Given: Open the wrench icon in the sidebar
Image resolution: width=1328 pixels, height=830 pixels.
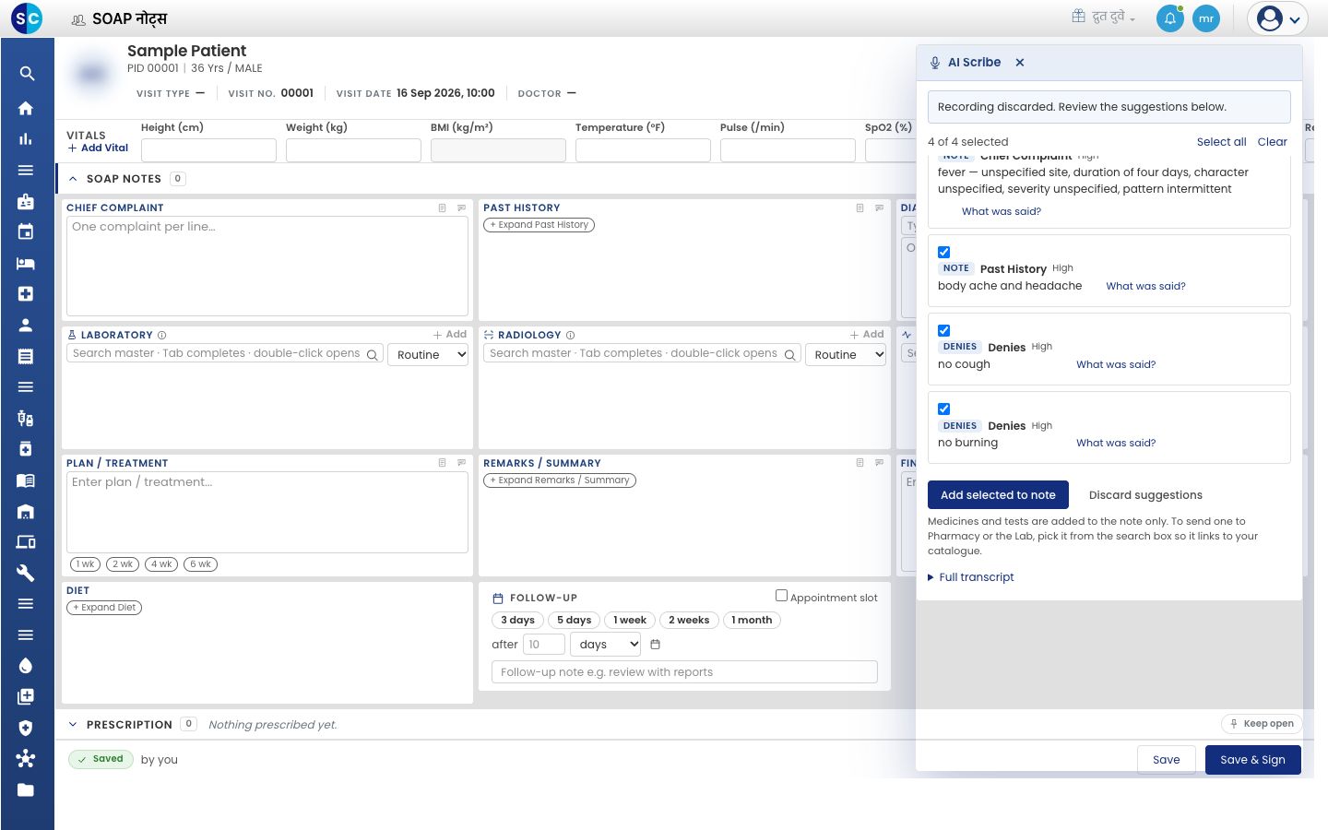Looking at the screenshot, I should [26, 573].
